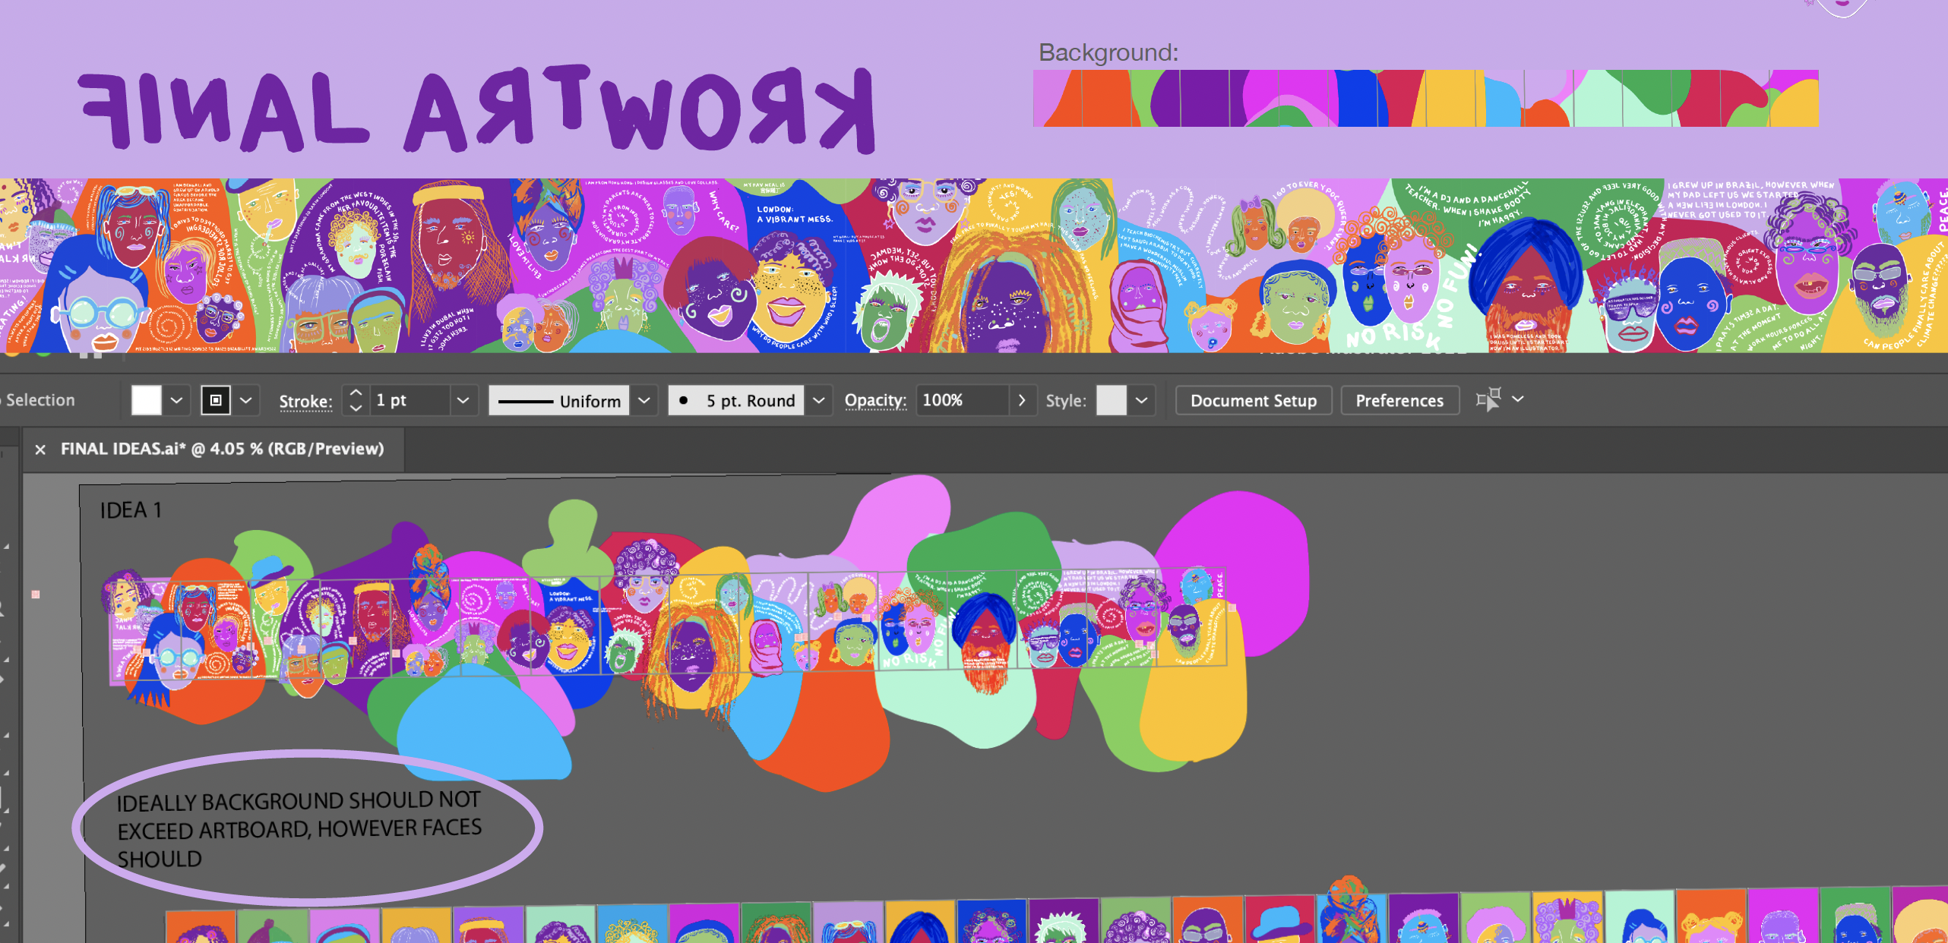
Task: Click the 100% opacity input field
Action: click(961, 400)
